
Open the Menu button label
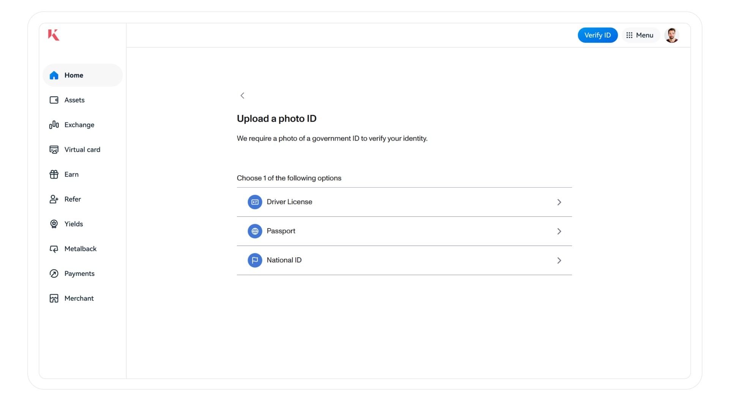[x=645, y=35]
